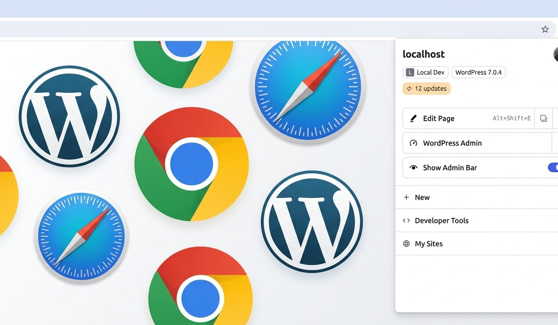
Task: Open the My Sites list
Action: (x=477, y=244)
